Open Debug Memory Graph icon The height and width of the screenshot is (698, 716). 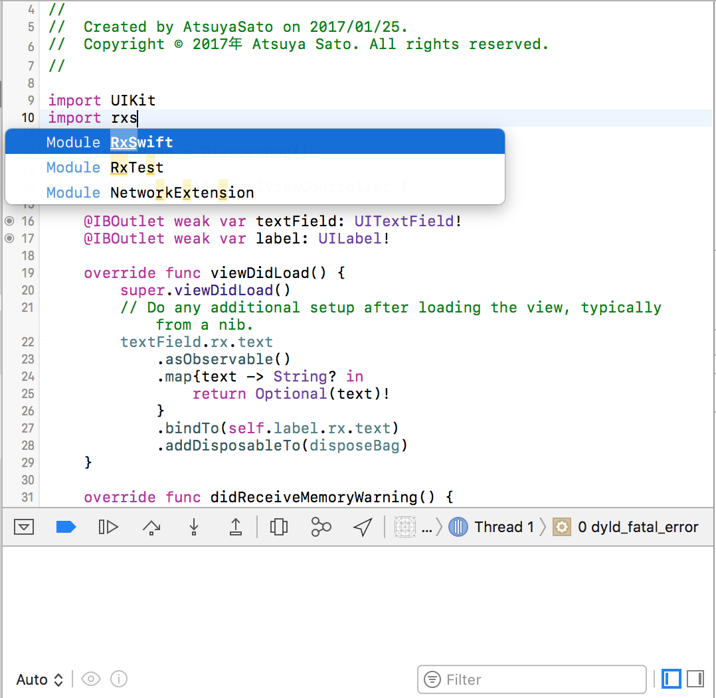321,527
